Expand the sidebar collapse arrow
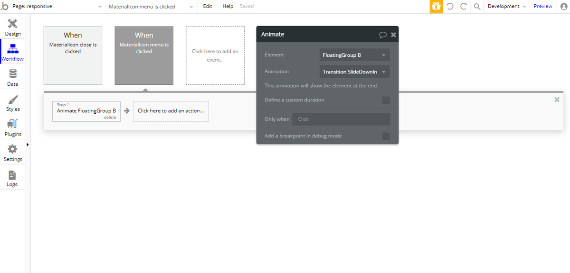 (28, 145)
